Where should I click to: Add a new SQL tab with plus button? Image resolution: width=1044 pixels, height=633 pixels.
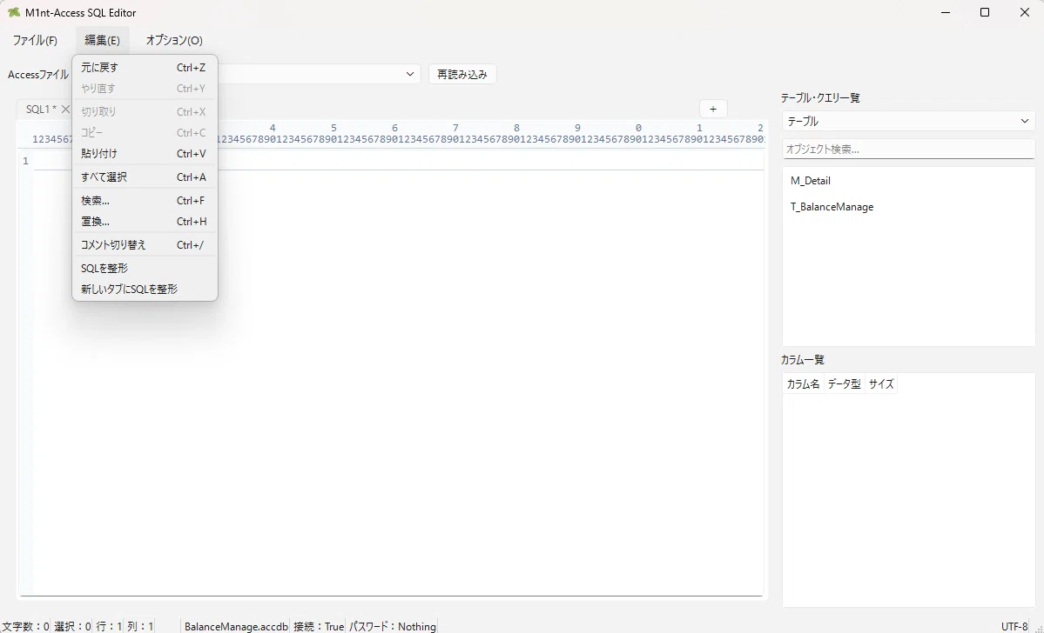tap(713, 109)
